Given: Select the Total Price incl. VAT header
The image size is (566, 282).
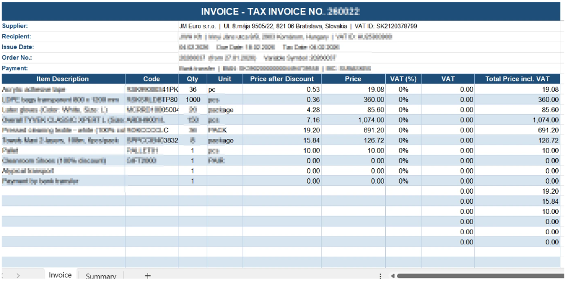Looking at the screenshot, I should (517, 79).
